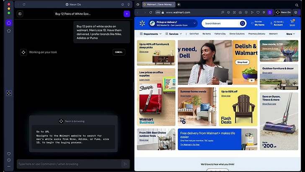Click the send arrow in chat input
The height and width of the screenshot is (172, 305).
click(x=125, y=164)
